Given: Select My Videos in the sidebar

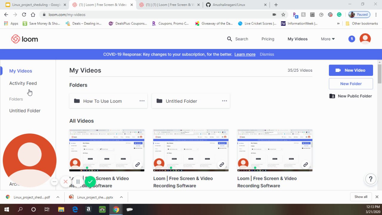Looking at the screenshot, I should tap(21, 71).
